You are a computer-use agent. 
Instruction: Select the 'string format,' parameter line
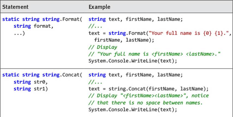coord(34,26)
